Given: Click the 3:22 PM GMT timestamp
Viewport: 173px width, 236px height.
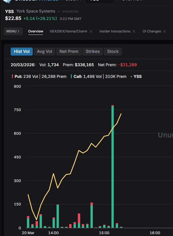Looking at the screenshot, I should tap(71, 19).
